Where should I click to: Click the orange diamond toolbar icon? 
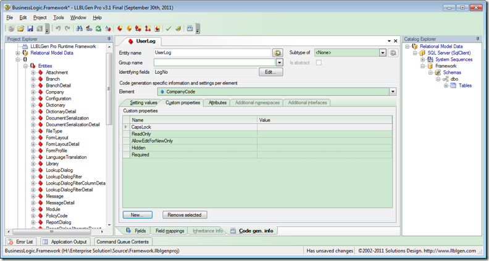click(x=129, y=28)
